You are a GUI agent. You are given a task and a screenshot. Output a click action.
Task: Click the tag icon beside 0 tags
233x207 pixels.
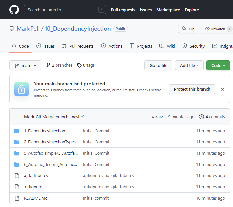pyautogui.click(x=79, y=65)
